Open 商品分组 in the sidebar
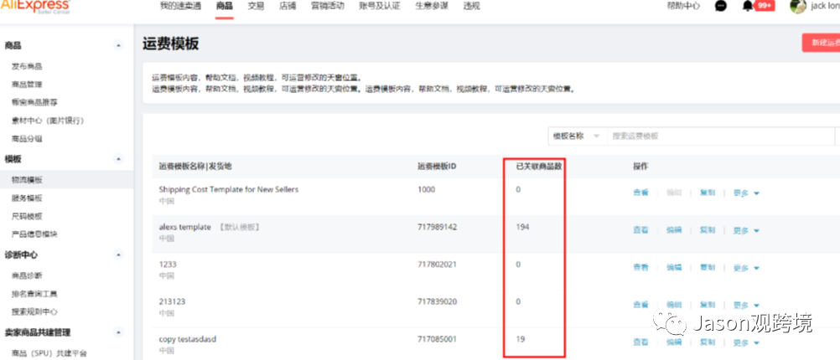The image size is (840, 360). [x=27, y=138]
